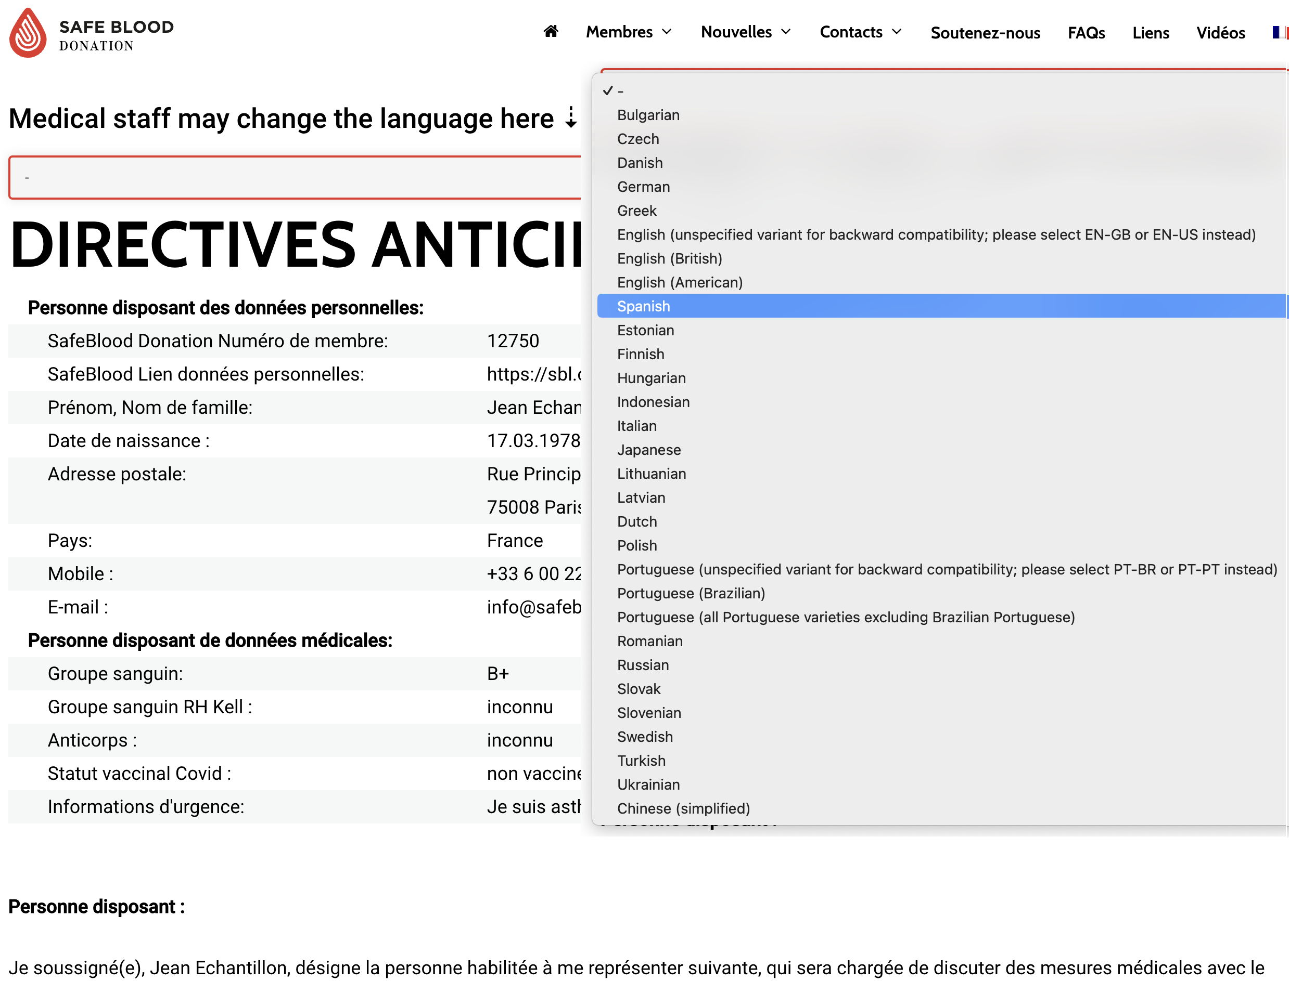1289x981 pixels.
Task: Click the home icon in navigation
Action: point(550,32)
